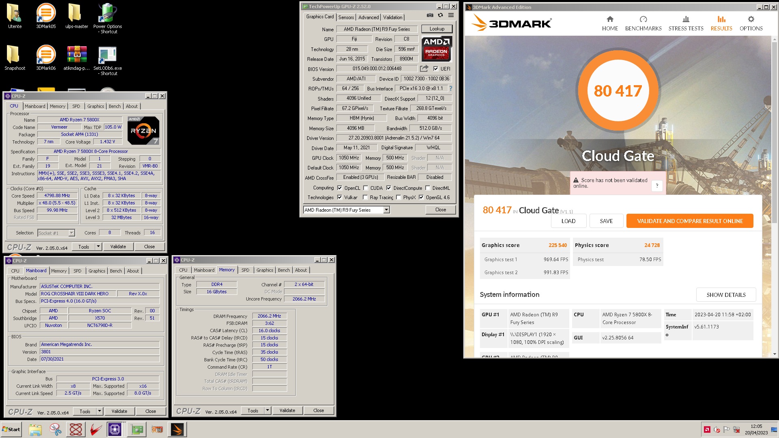Open Windows Explorer from the taskbar

point(35,429)
